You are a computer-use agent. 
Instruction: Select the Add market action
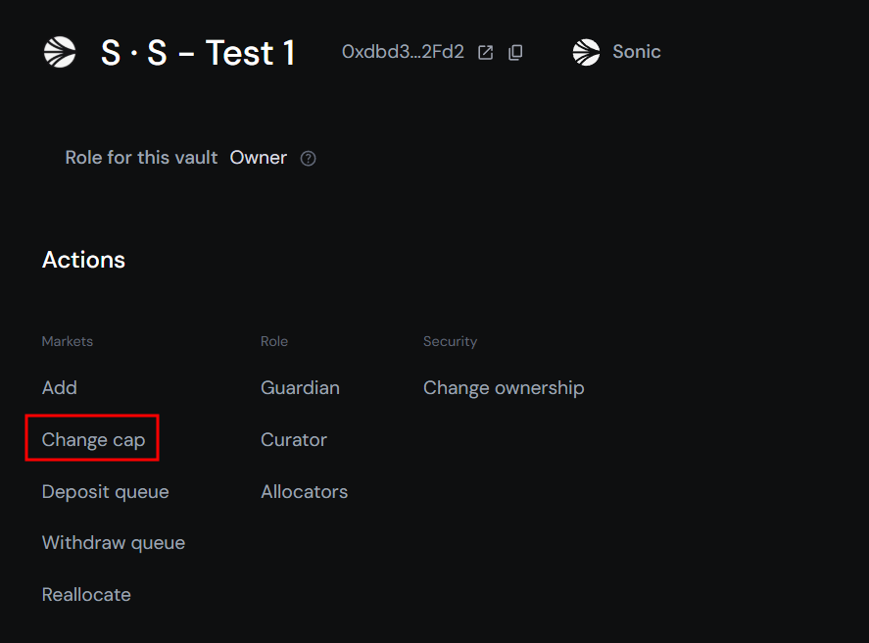(x=60, y=388)
